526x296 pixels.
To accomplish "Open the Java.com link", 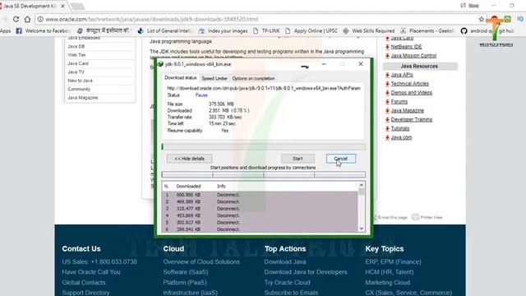I will [401, 137].
